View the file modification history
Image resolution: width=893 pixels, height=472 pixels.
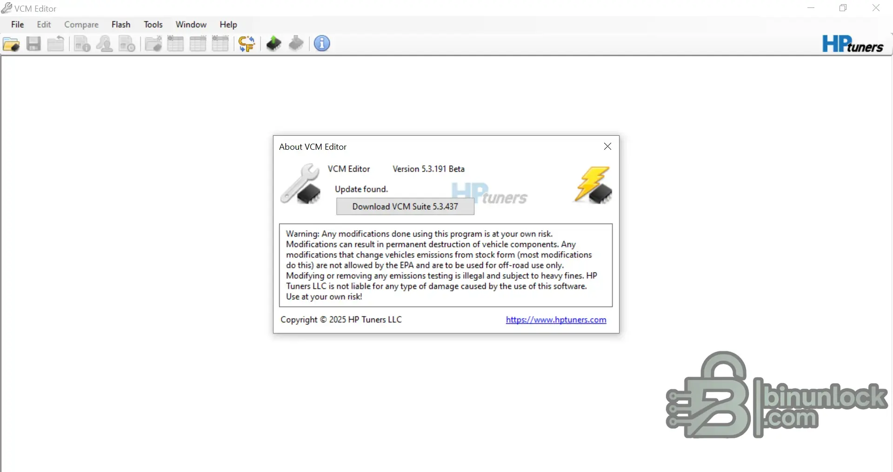point(127,44)
